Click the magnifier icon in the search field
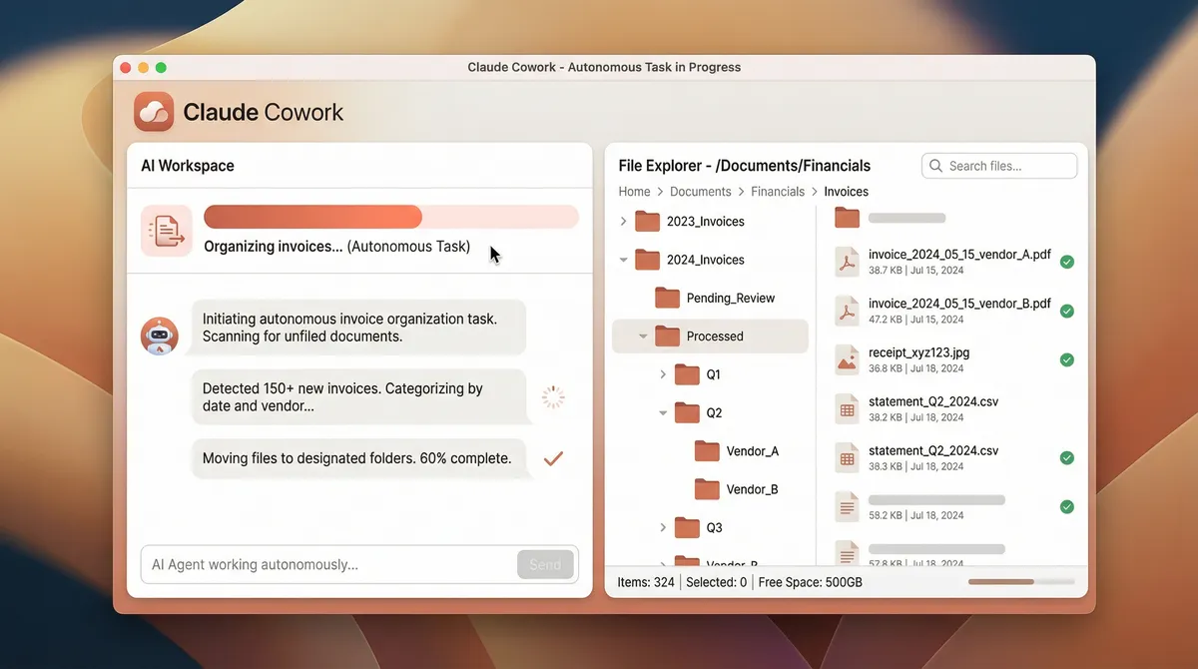Image resolution: width=1198 pixels, height=669 pixels. [x=935, y=165]
